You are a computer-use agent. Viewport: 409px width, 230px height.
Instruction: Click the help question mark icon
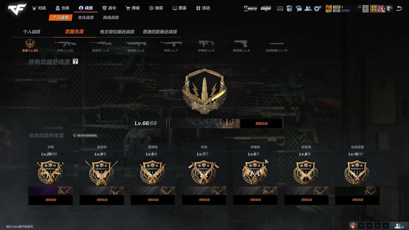tap(75, 62)
